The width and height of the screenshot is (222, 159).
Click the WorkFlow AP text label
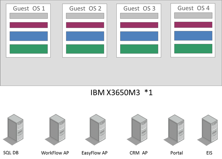click(55, 153)
